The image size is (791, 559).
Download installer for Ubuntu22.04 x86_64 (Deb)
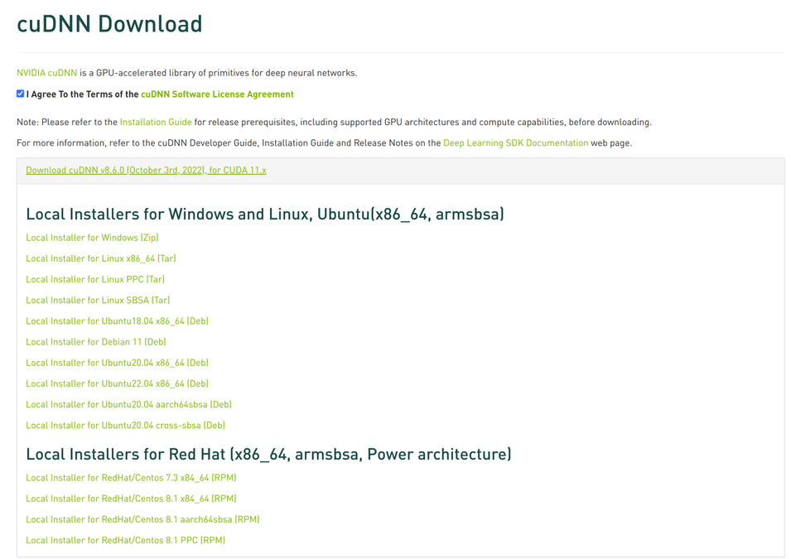pos(117,384)
